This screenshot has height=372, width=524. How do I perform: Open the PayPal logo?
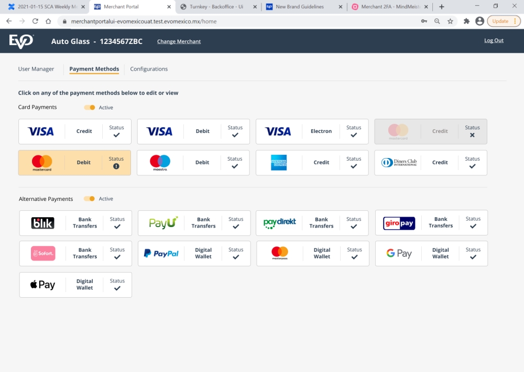pos(161,254)
